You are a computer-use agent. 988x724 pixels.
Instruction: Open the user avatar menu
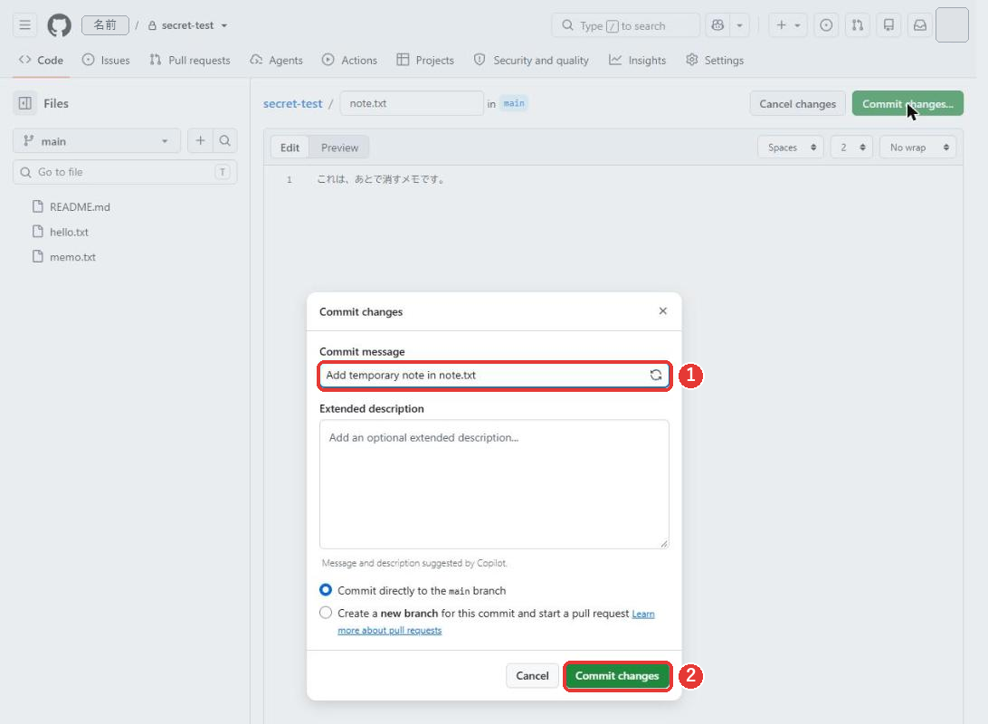[x=952, y=25]
